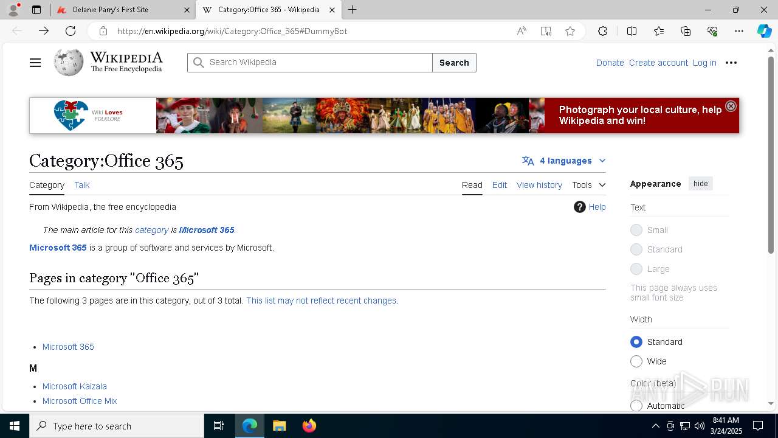The image size is (778, 438).
Task: Click Create account link
Action: pyautogui.click(x=658, y=63)
